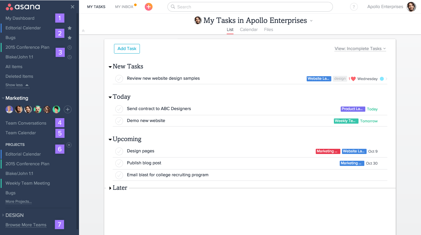This screenshot has width=421, height=235.
Task: Open Team Calendar
Action: 21,133
